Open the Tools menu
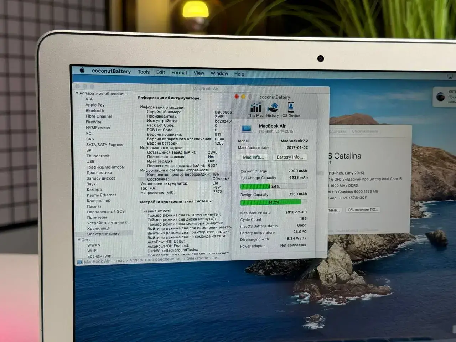The width and height of the screenshot is (456, 342). (144, 72)
